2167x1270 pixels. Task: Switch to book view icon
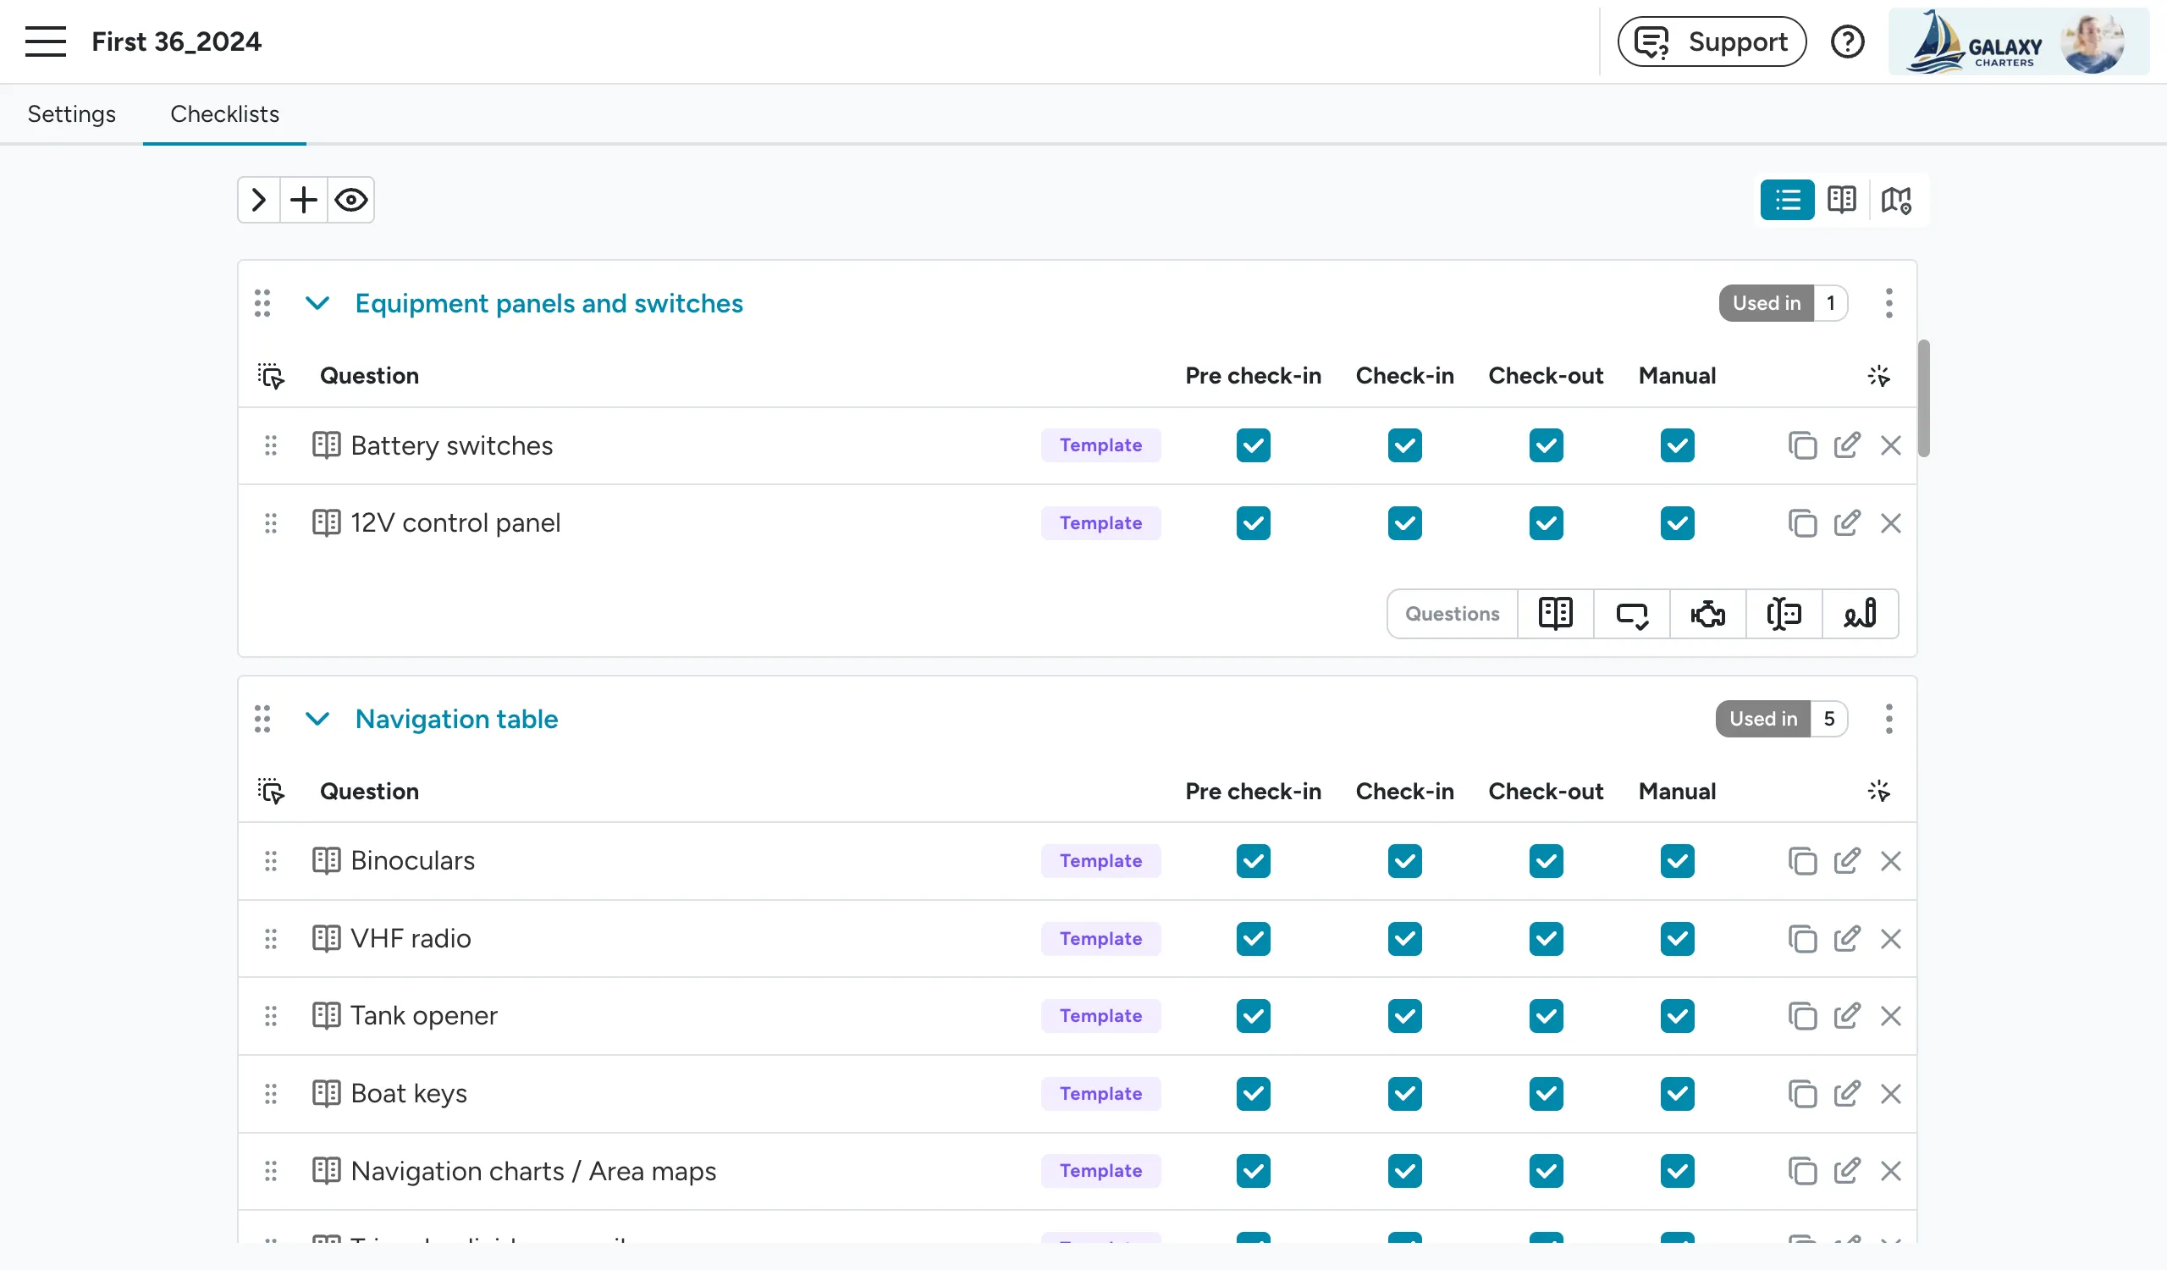tap(1842, 201)
